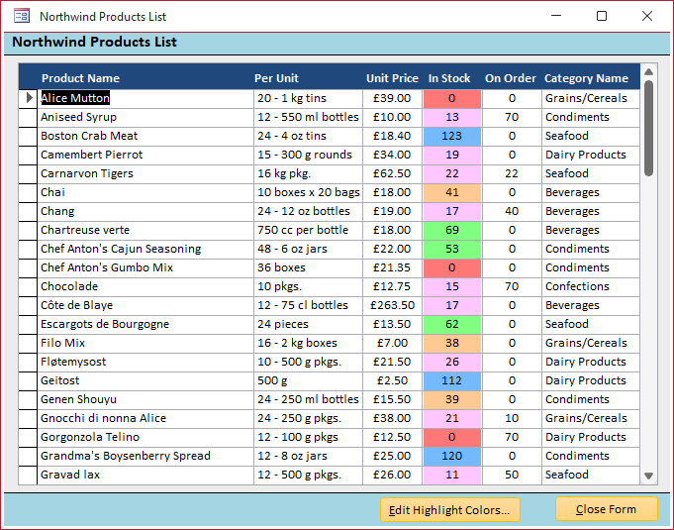The height and width of the screenshot is (530, 674).
Task: Click the On Order value 10 for Gnocchi
Action: click(x=512, y=418)
